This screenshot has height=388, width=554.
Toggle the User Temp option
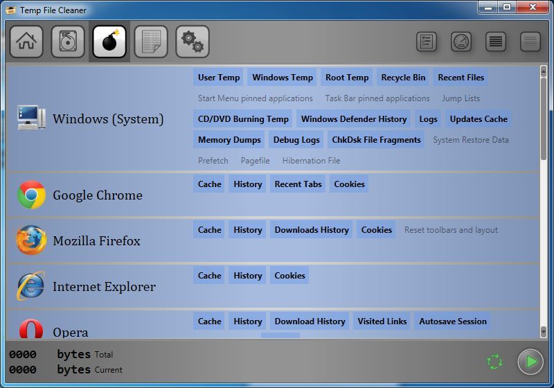coord(219,78)
